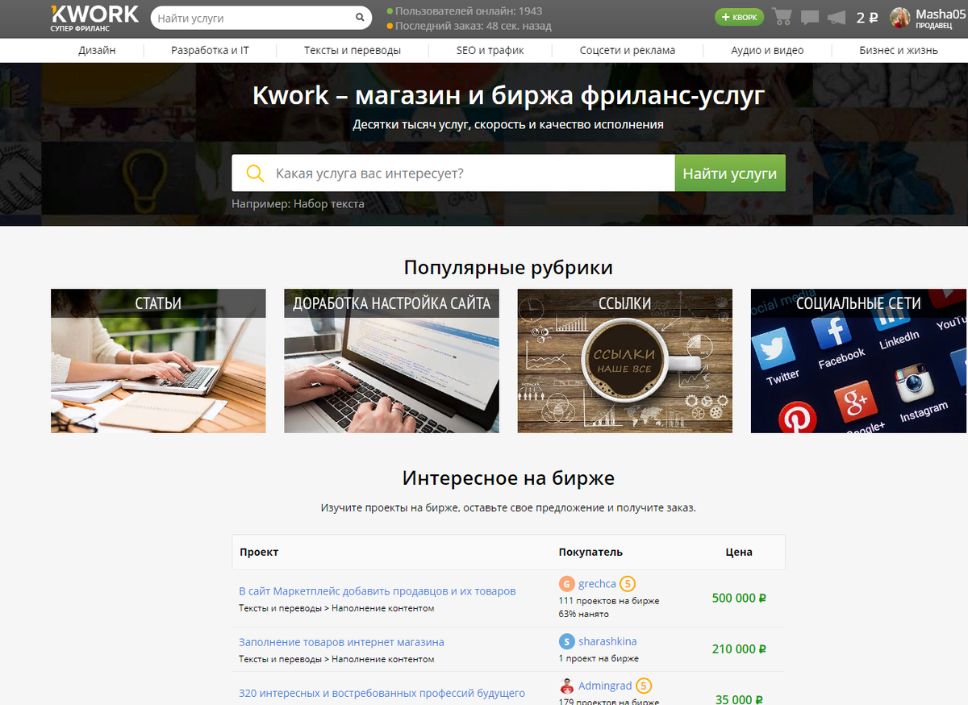Open the notifications megaphone icon
This screenshot has width=968, height=705.
(837, 18)
